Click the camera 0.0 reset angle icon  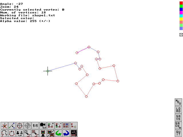pos(43,126)
